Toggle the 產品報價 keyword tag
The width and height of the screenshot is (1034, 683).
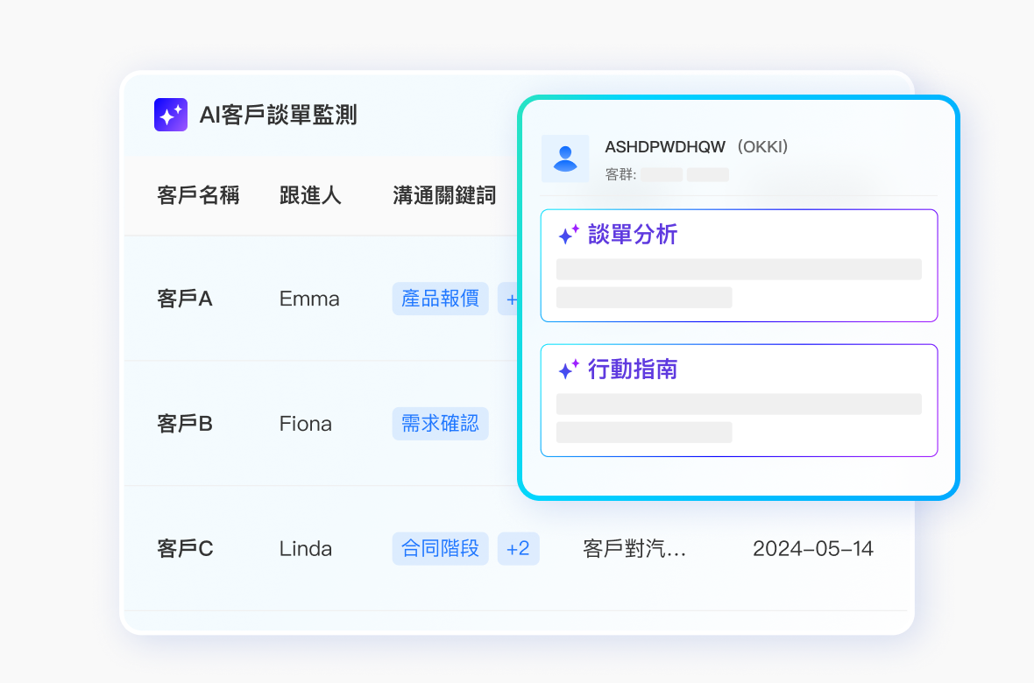tap(441, 299)
